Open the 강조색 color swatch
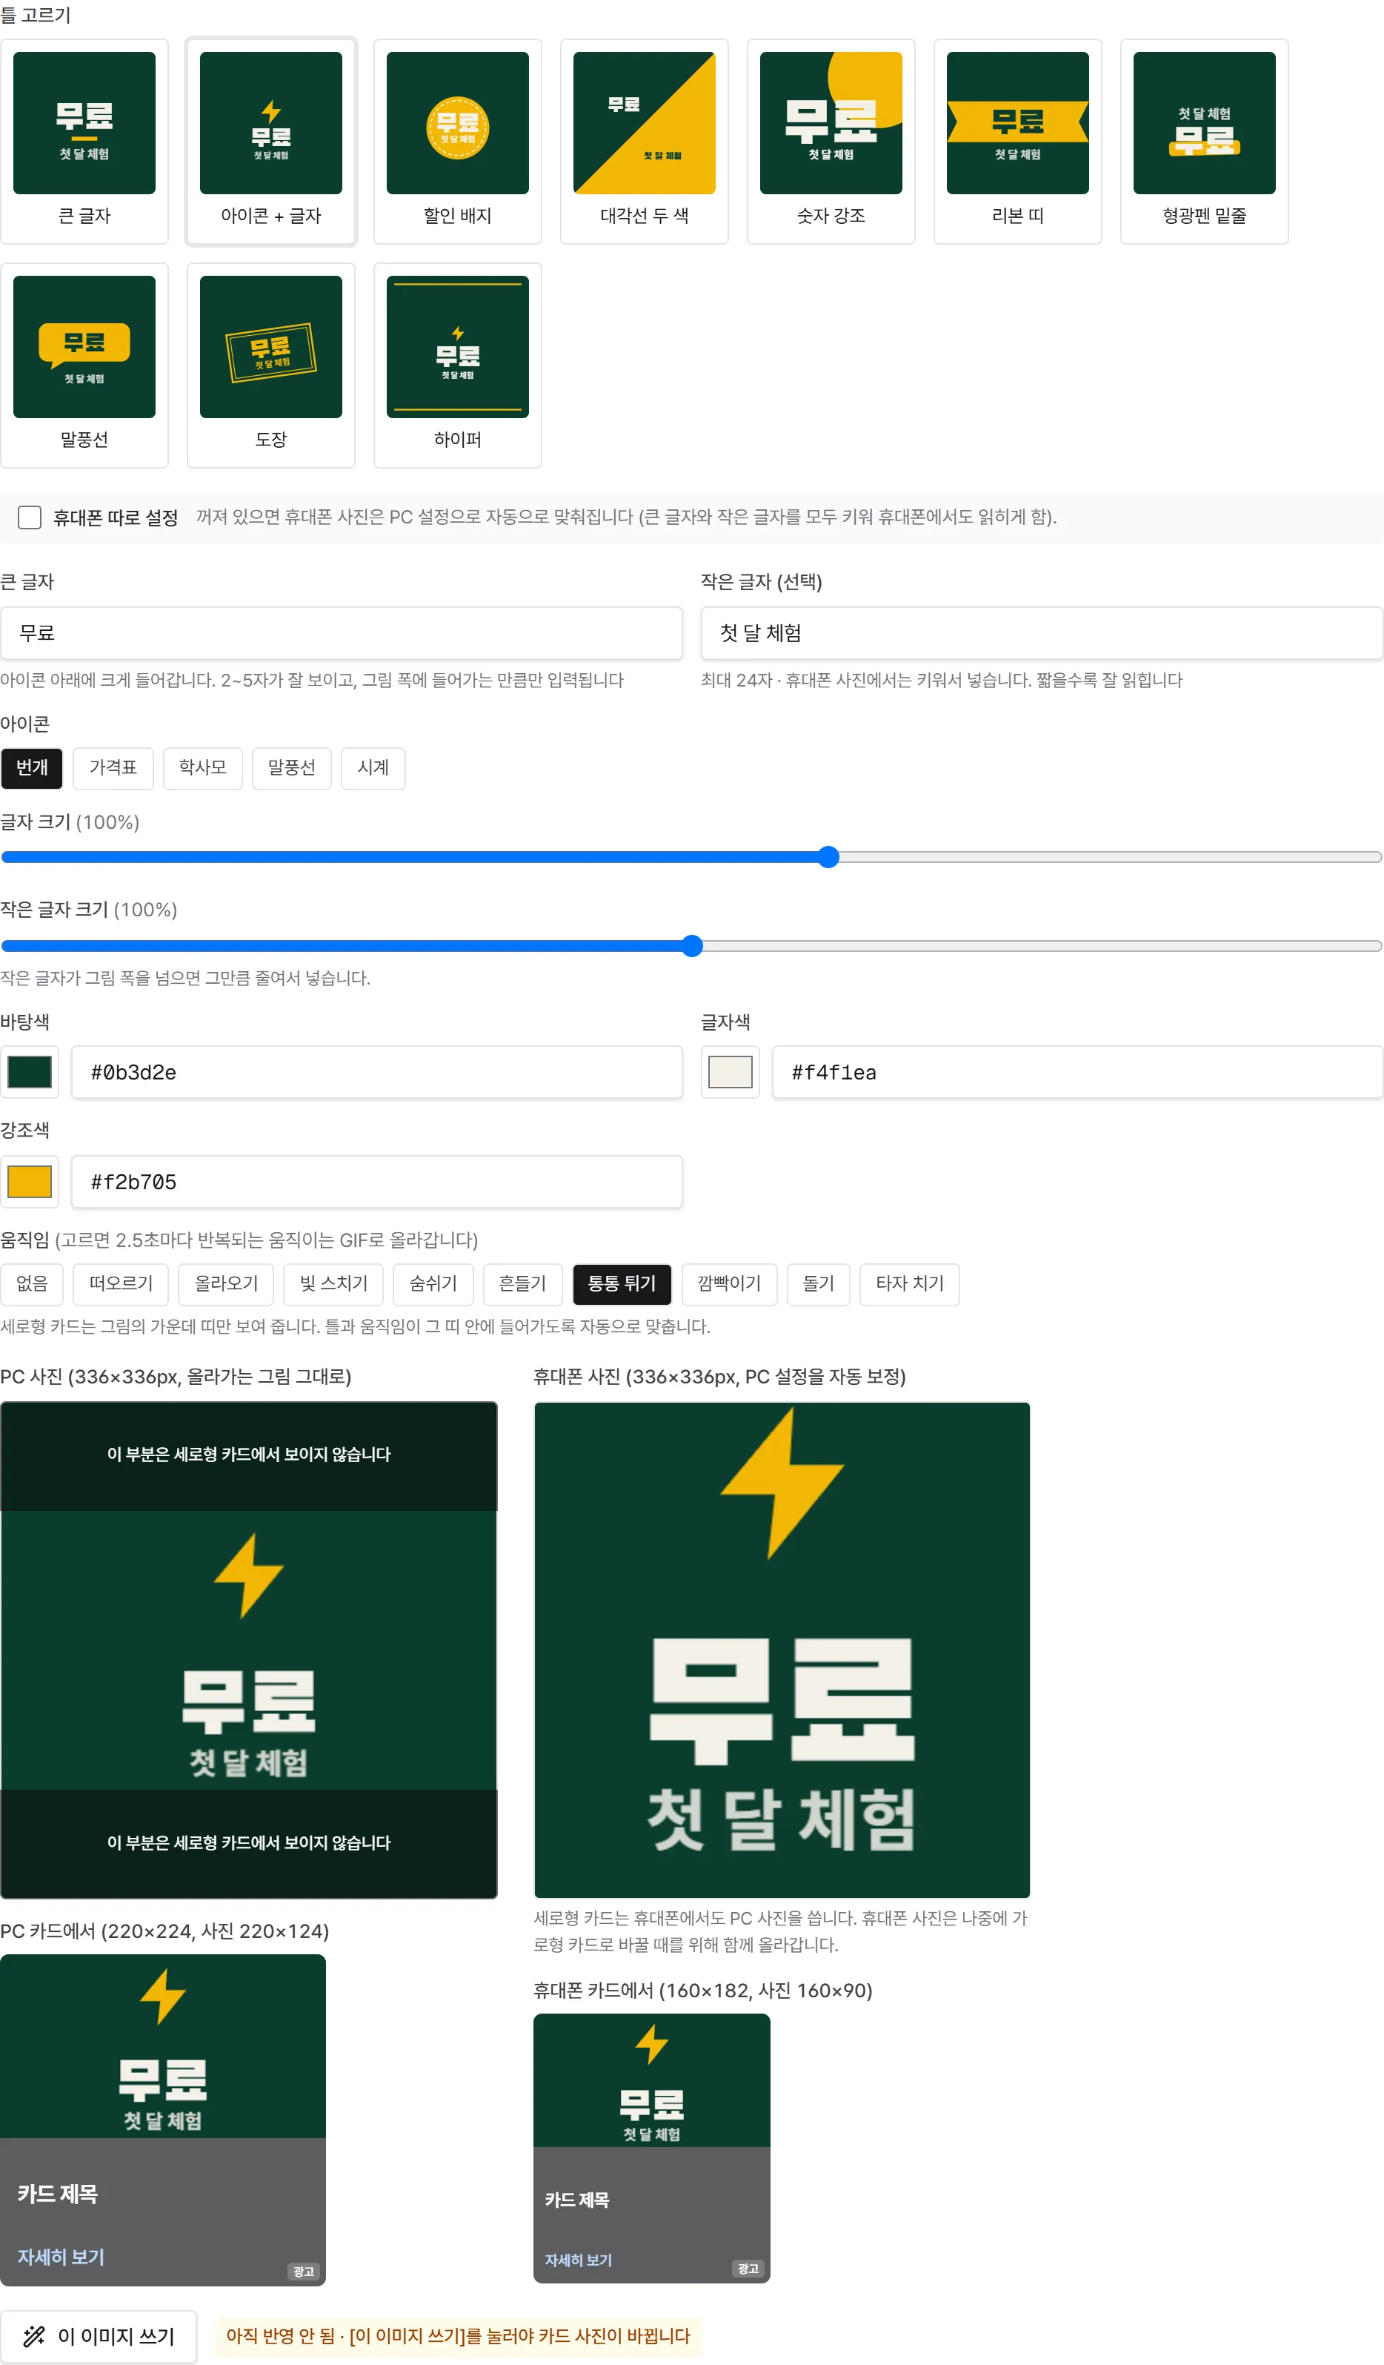The image size is (1384, 2365). (30, 1182)
